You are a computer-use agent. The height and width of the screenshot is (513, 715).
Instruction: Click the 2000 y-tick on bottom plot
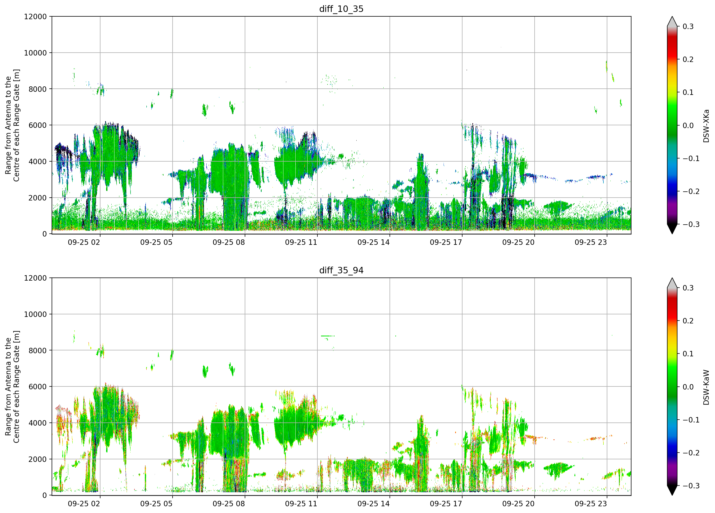pos(38,459)
